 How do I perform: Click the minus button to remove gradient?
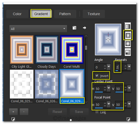24,112
